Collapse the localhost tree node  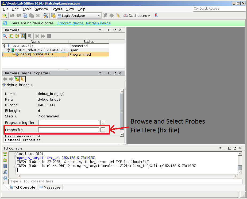click(x=4, y=46)
